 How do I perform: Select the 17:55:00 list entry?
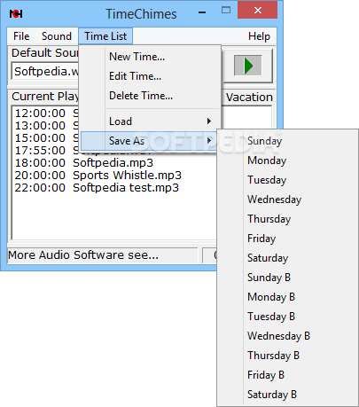coord(46,150)
